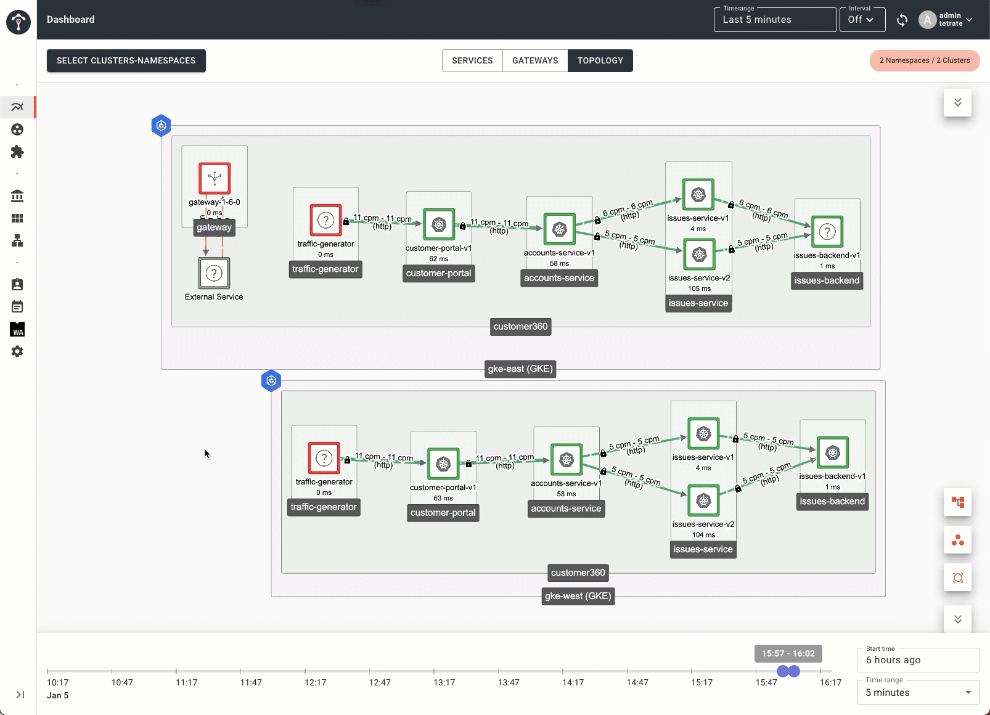Expand the collapsed left sidebar arrow
Viewport: 990px width, 715px height.
coord(20,695)
